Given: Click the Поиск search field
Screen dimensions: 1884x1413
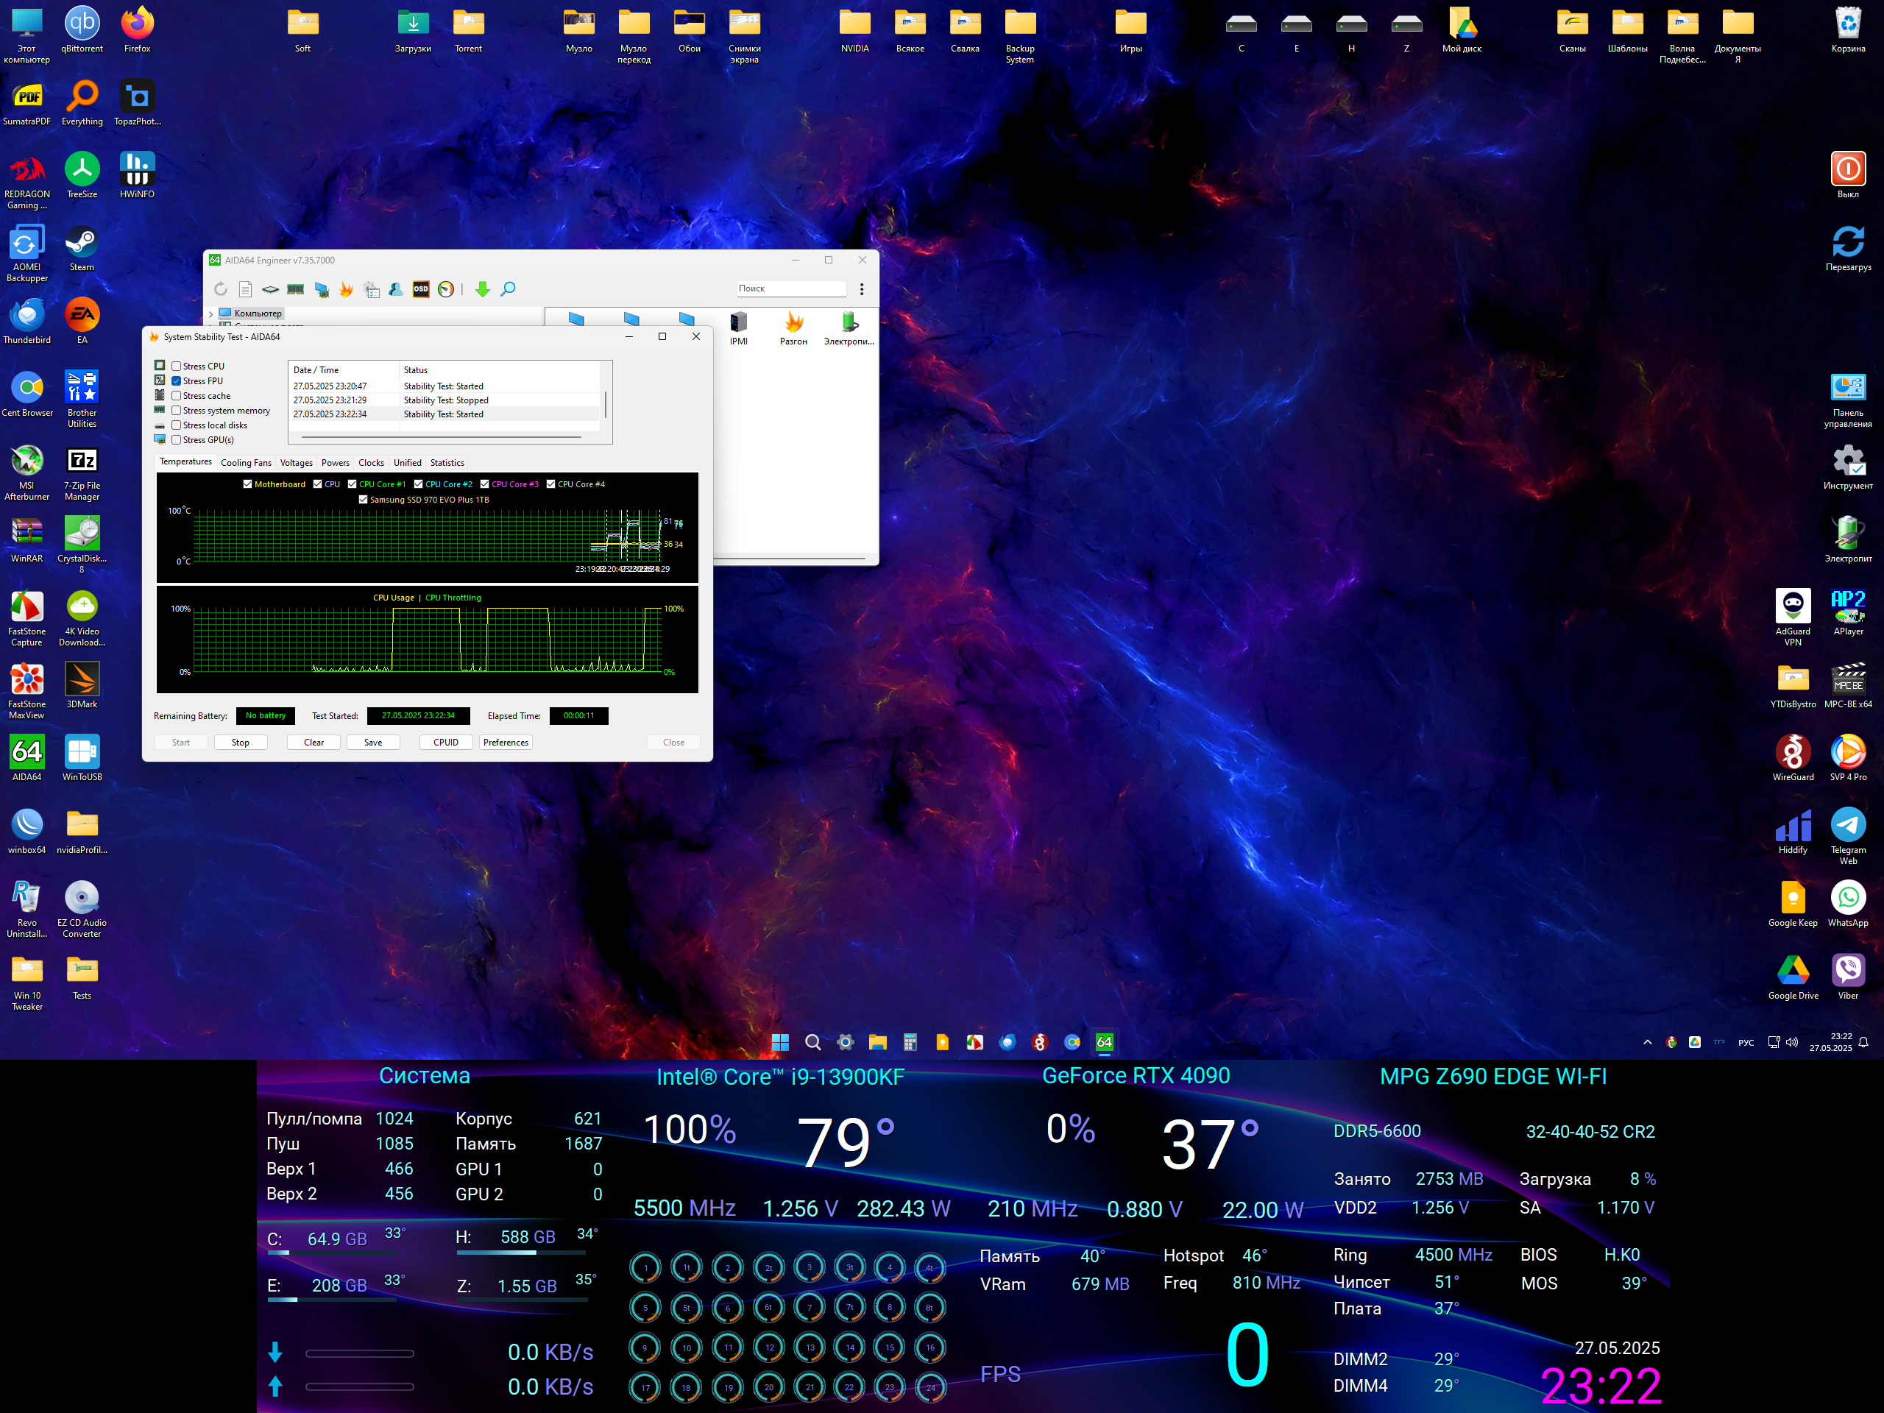Looking at the screenshot, I should click(x=790, y=288).
